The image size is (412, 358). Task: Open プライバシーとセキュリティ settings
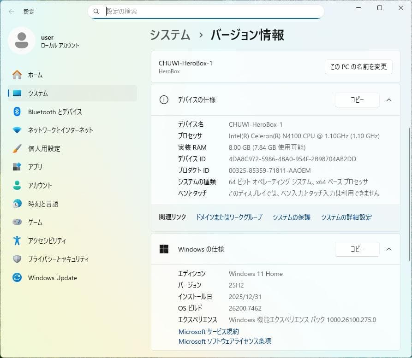[x=72, y=259]
